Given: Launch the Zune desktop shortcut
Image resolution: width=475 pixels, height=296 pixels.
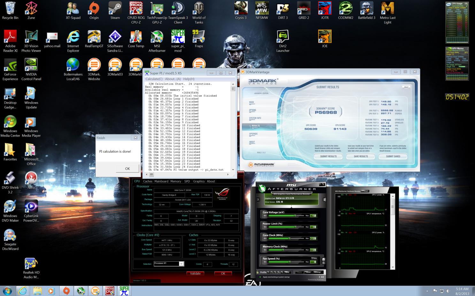Looking at the screenshot, I should [x=31, y=11].
